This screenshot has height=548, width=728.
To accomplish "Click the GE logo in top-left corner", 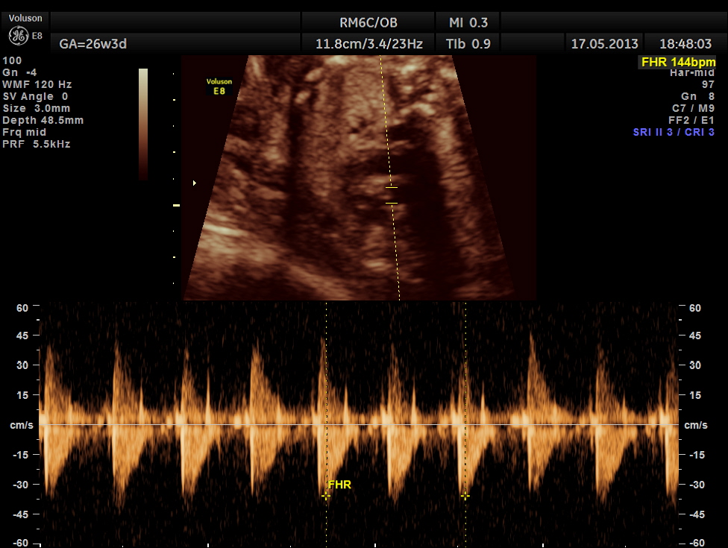I will tap(19, 35).
